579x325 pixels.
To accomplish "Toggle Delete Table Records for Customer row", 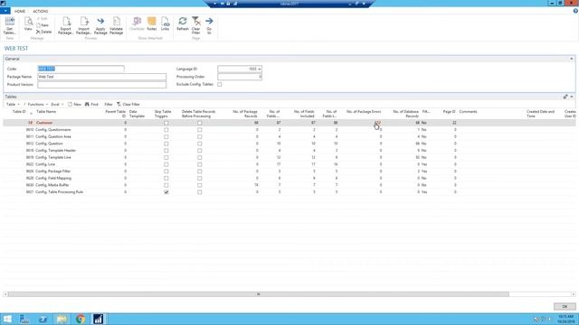I will (x=199, y=123).
